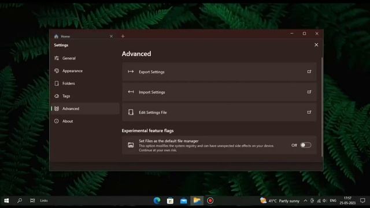370x208 pixels.
Task: Click open-external icon on Export Settings
Action: pos(309,72)
